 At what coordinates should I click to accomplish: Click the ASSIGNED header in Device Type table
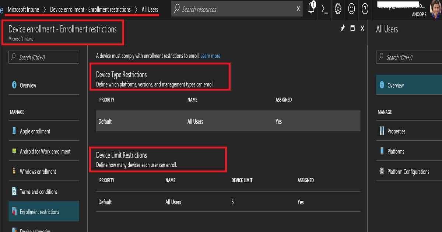pos(284,100)
